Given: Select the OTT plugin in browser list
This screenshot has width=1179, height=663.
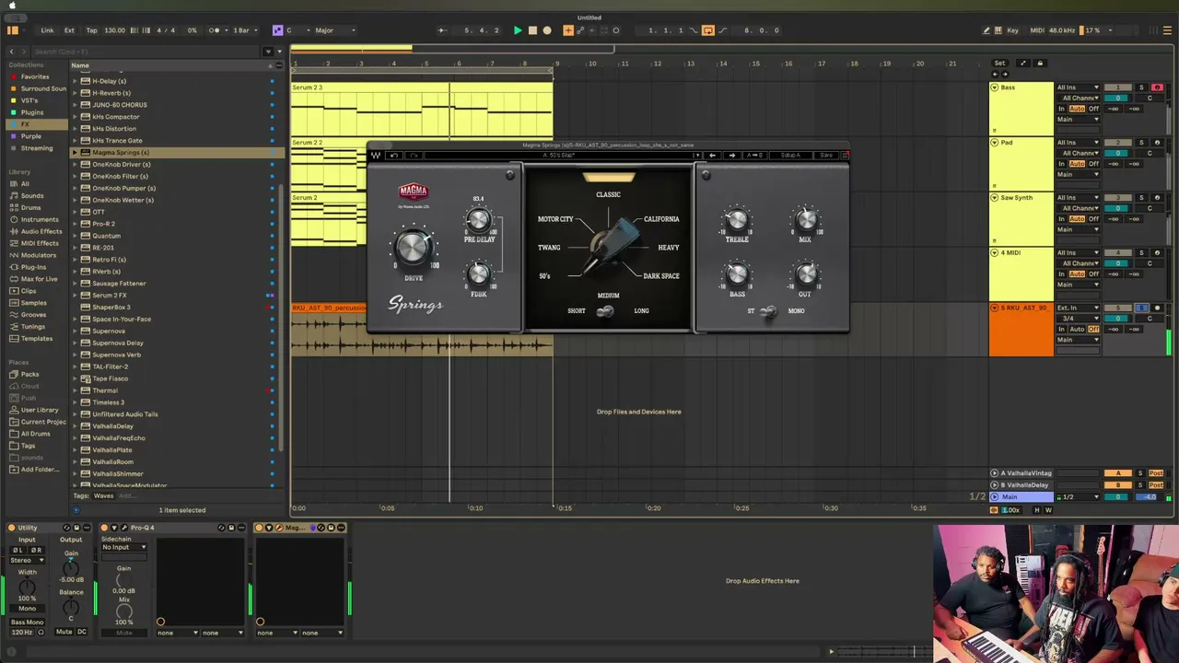Looking at the screenshot, I should pos(99,212).
